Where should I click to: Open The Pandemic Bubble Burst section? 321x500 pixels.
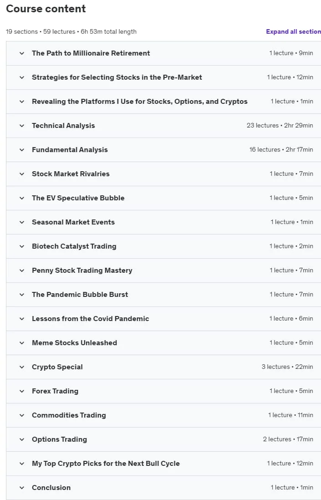(x=163, y=295)
